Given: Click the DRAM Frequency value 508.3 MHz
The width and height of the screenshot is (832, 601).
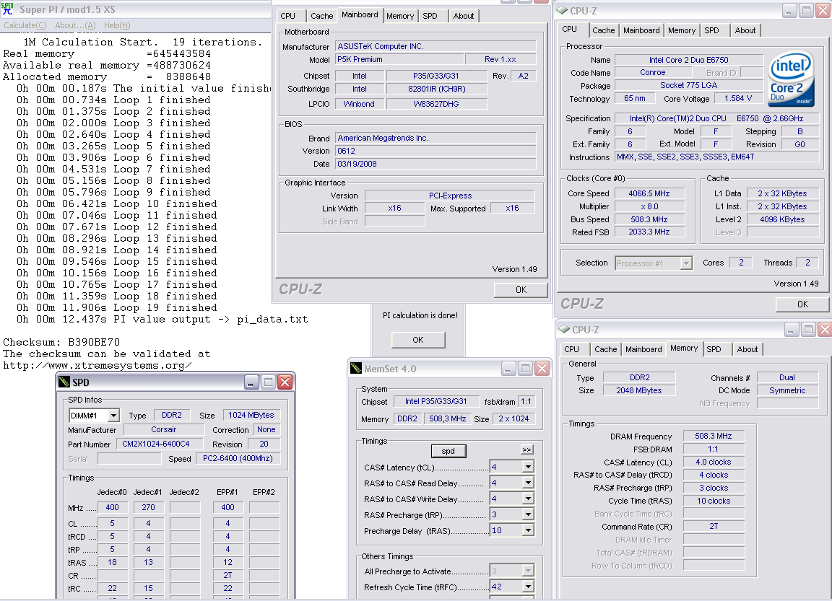Looking at the screenshot, I should (713, 436).
